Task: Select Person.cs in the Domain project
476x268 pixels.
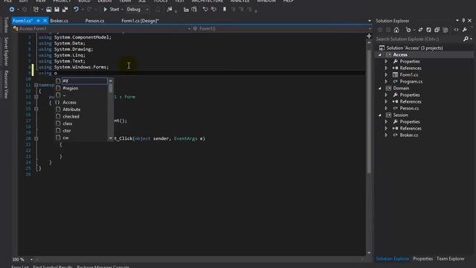Action: (x=409, y=108)
